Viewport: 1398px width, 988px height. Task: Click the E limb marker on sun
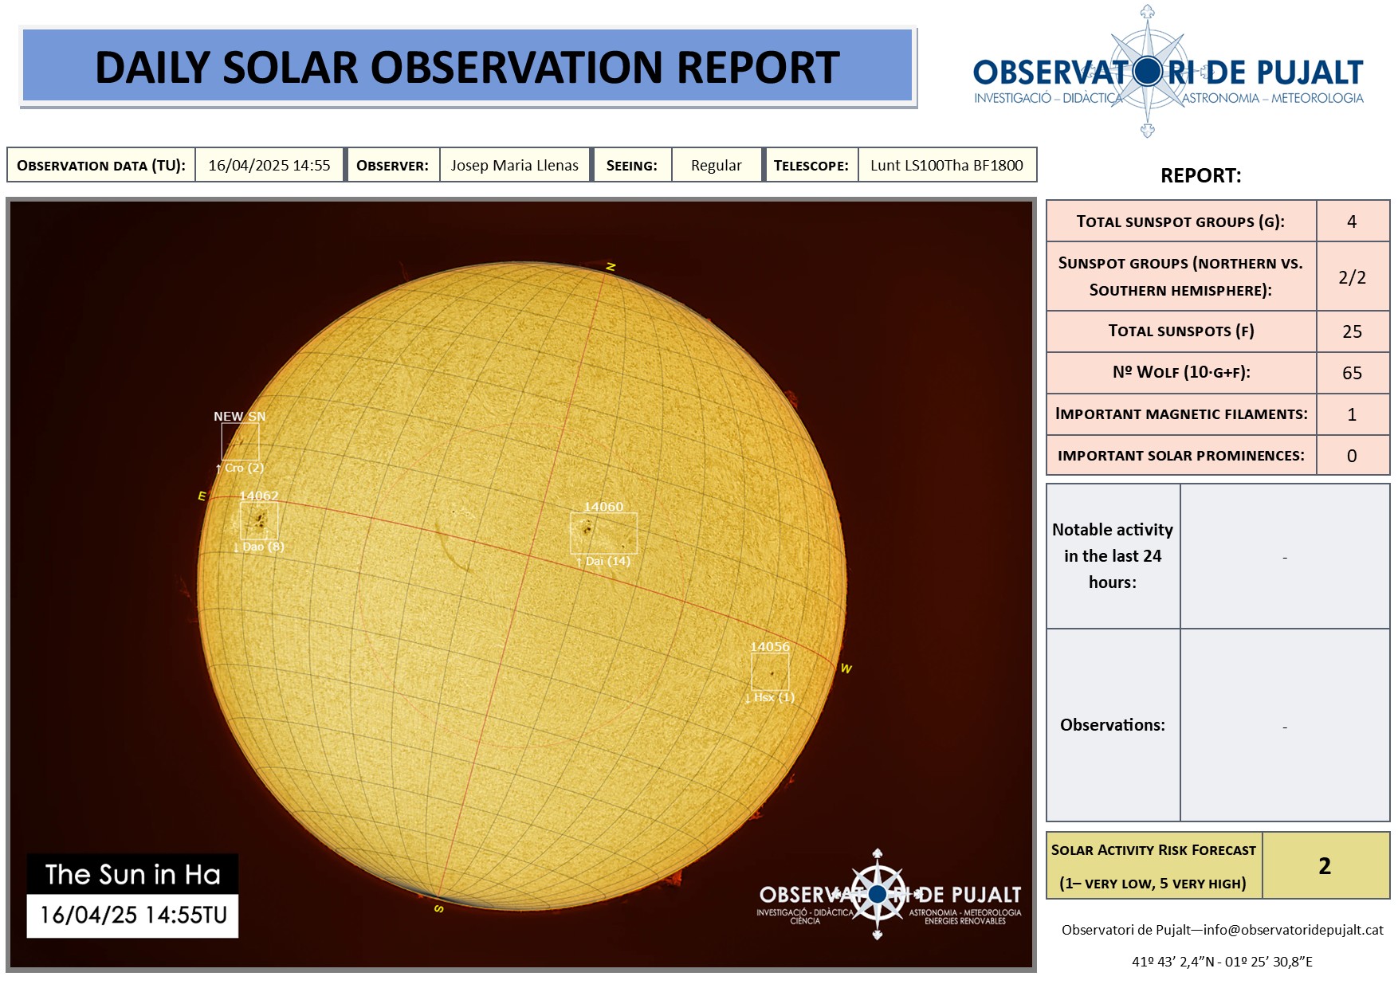202,496
